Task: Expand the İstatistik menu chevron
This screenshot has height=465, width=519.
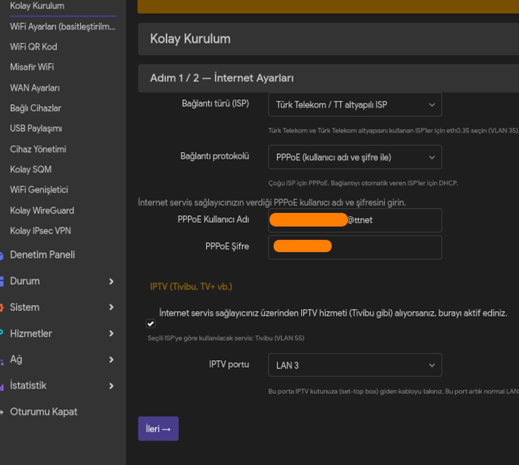Action: click(111, 385)
